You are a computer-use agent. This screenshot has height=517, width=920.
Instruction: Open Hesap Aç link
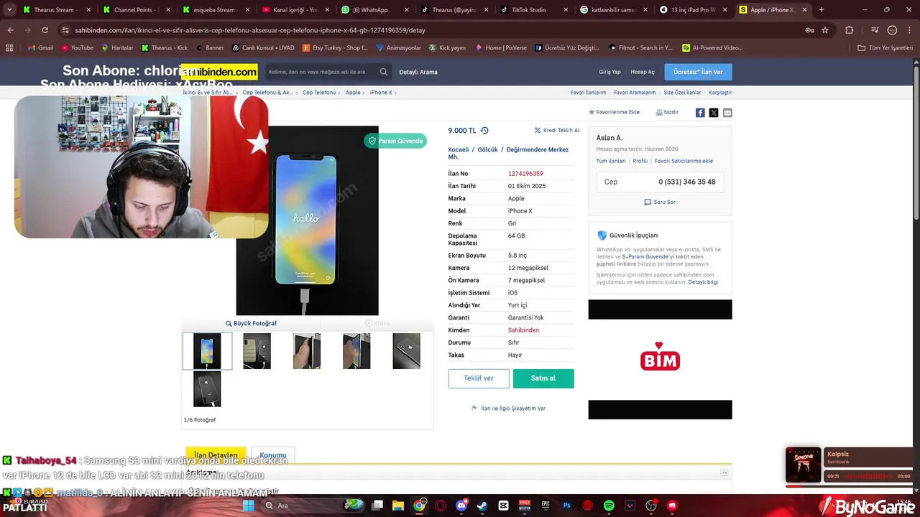(x=643, y=72)
